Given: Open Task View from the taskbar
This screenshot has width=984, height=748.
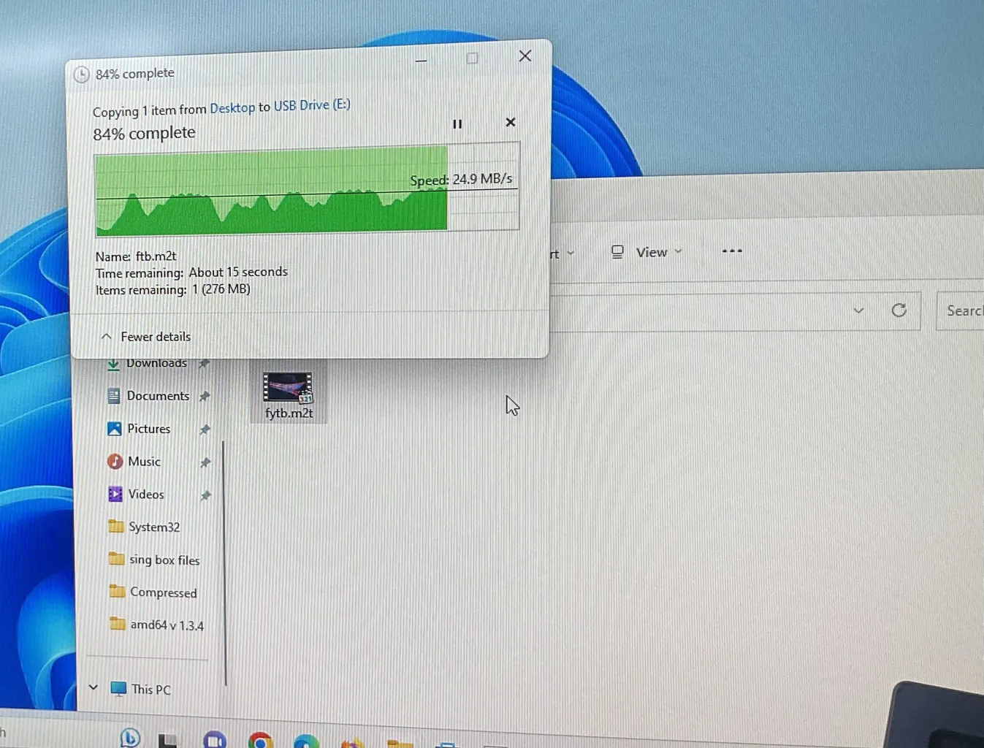Looking at the screenshot, I should point(169,741).
